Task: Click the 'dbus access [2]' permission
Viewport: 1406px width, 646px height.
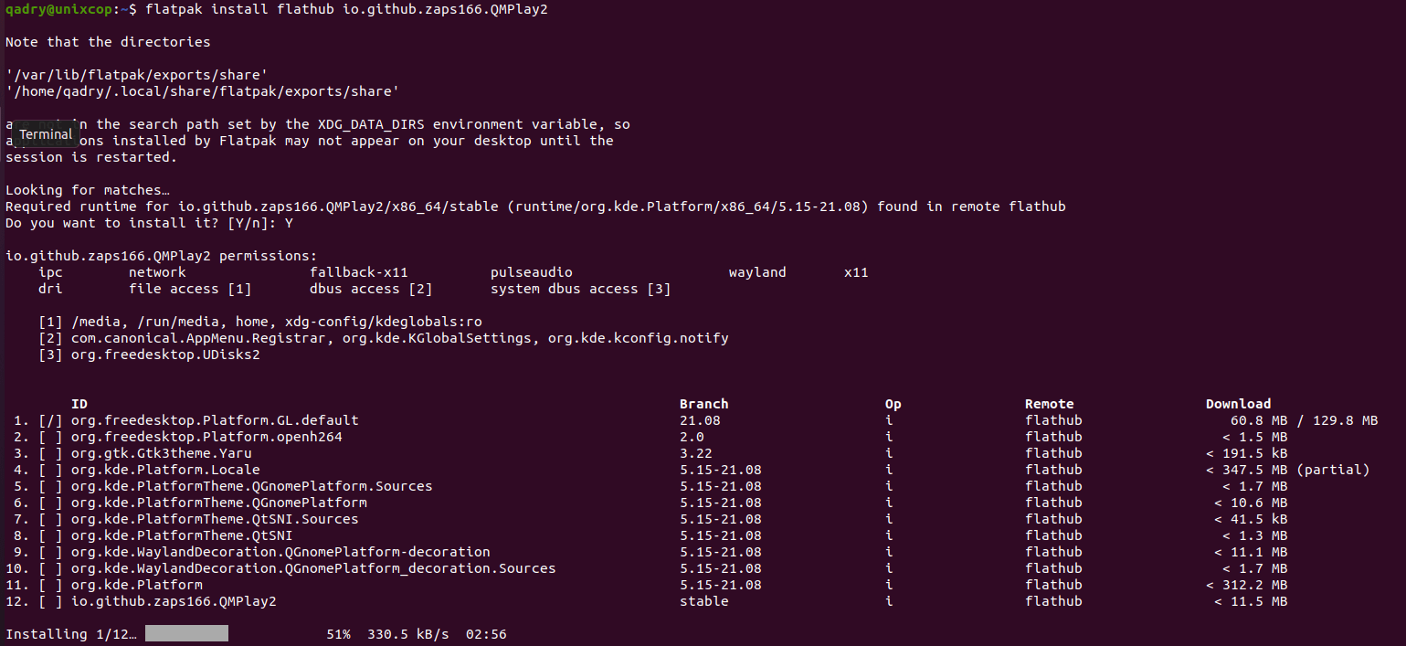Action: point(371,289)
